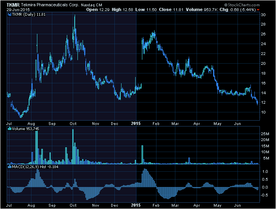Click the 22 label on the price axis
The image size is (276, 209).
point(263,54)
